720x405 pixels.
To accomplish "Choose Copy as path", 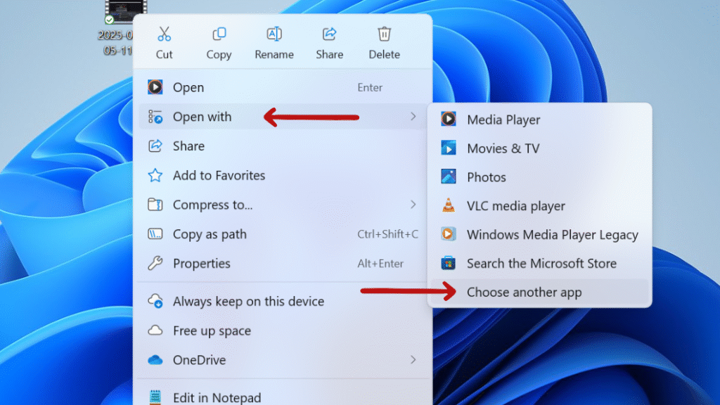I will (283, 234).
